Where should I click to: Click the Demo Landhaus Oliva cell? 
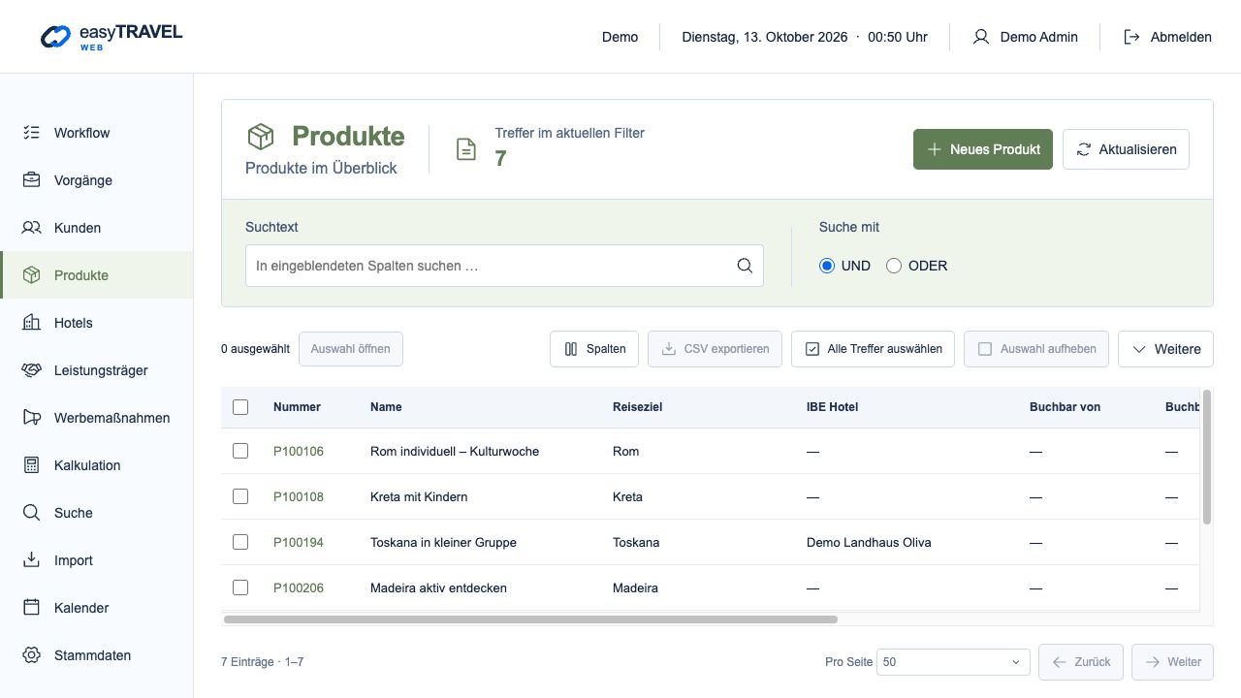pos(869,542)
